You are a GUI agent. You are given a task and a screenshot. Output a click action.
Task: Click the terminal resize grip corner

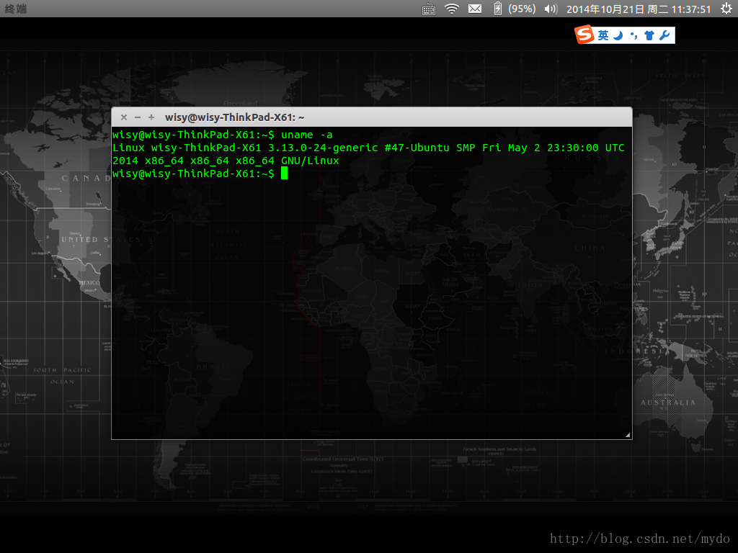pos(628,435)
